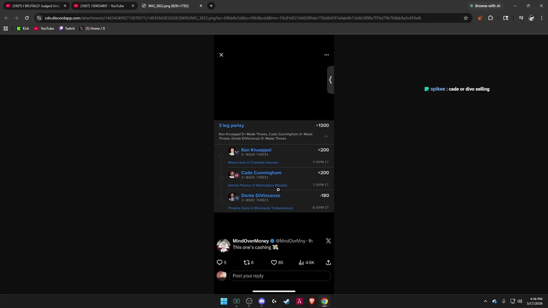Go back in browser history
This screenshot has height=308, width=548.
point(6,18)
